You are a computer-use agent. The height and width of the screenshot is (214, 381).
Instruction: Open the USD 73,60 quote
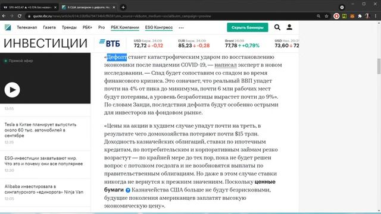287,43
